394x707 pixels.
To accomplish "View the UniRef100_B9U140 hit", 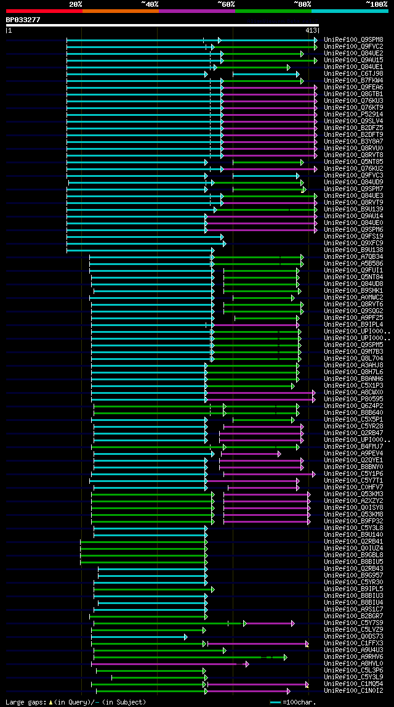I will pyautogui.click(x=353, y=534).
